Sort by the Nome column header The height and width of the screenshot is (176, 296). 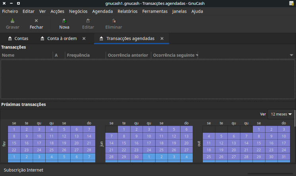tap(8, 55)
